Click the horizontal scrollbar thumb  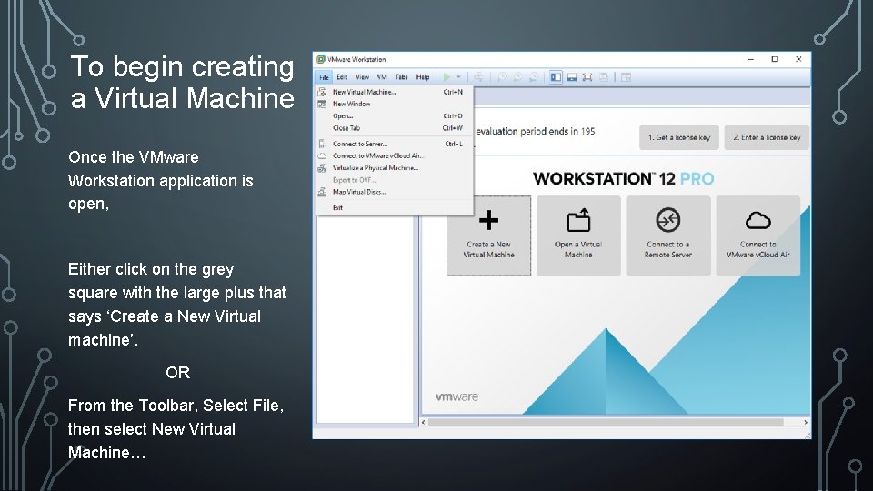(606, 423)
